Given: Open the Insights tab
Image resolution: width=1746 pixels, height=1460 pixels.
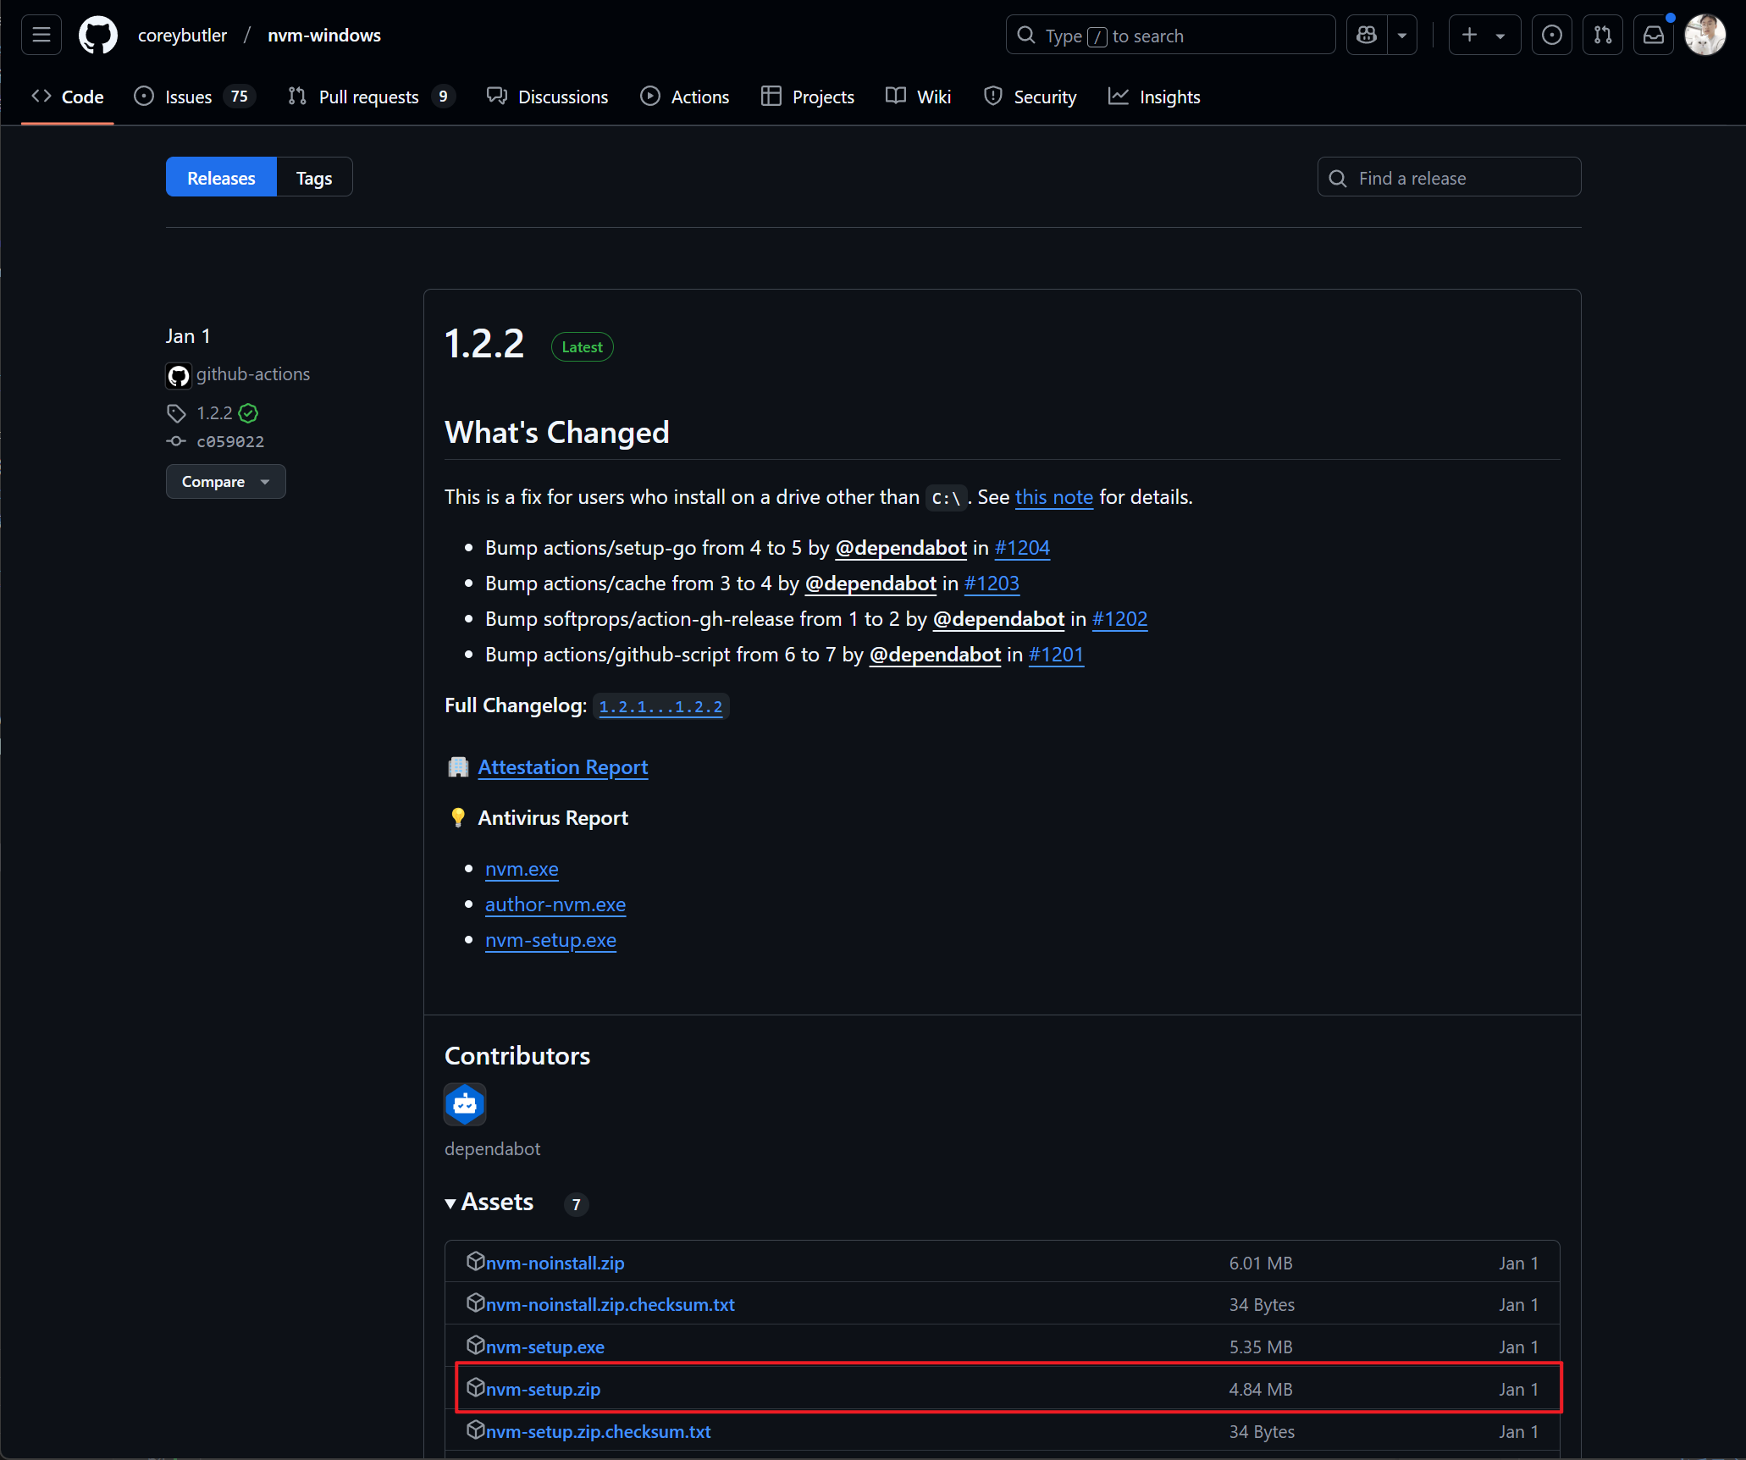Looking at the screenshot, I should 1154,97.
